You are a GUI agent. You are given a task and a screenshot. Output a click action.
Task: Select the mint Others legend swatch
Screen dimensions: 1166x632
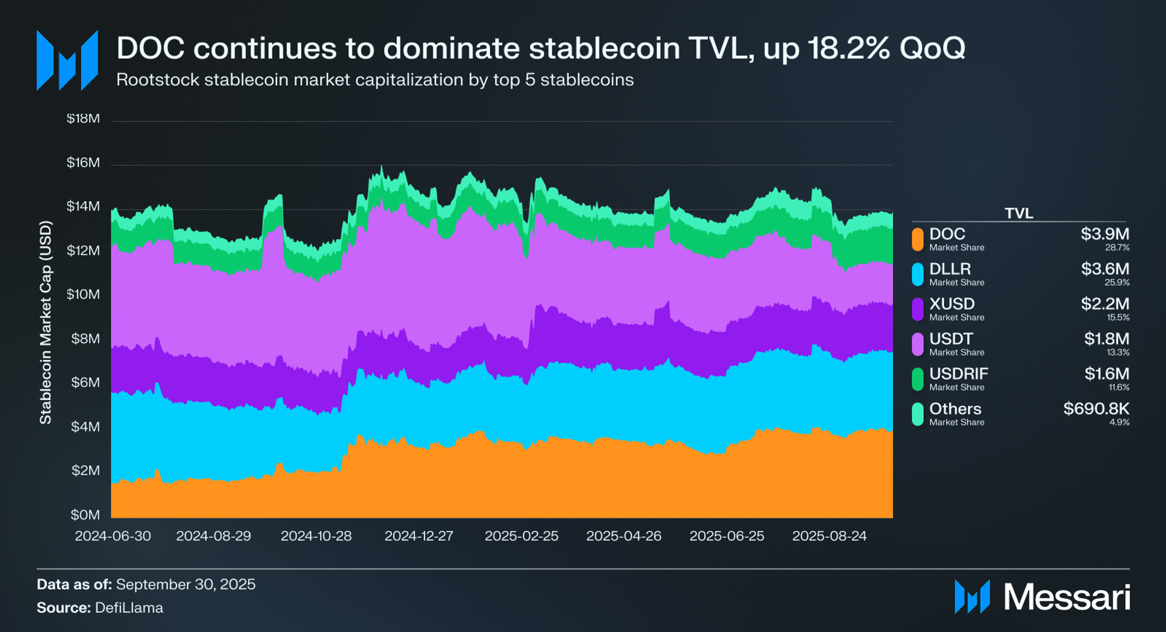tap(918, 414)
